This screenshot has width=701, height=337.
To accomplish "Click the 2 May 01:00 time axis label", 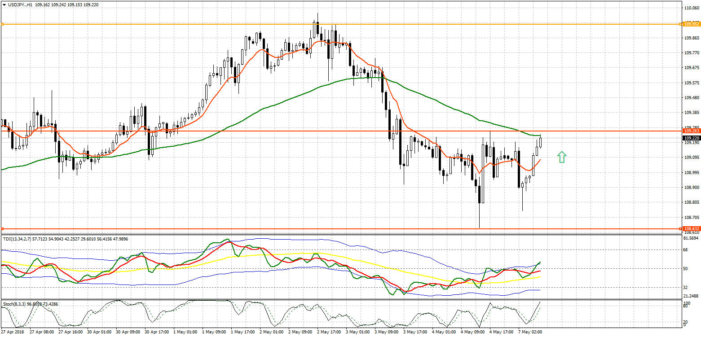I will click(272, 332).
